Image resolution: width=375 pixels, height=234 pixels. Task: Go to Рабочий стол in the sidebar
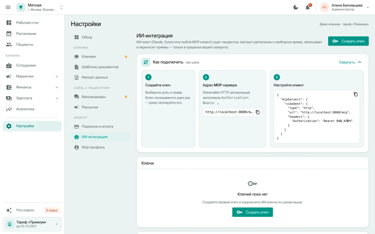(x=32, y=23)
